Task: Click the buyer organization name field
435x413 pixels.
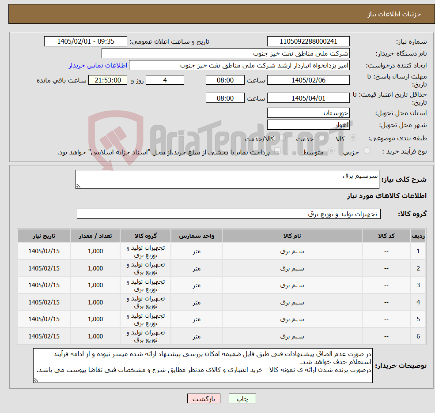Action: (226, 53)
